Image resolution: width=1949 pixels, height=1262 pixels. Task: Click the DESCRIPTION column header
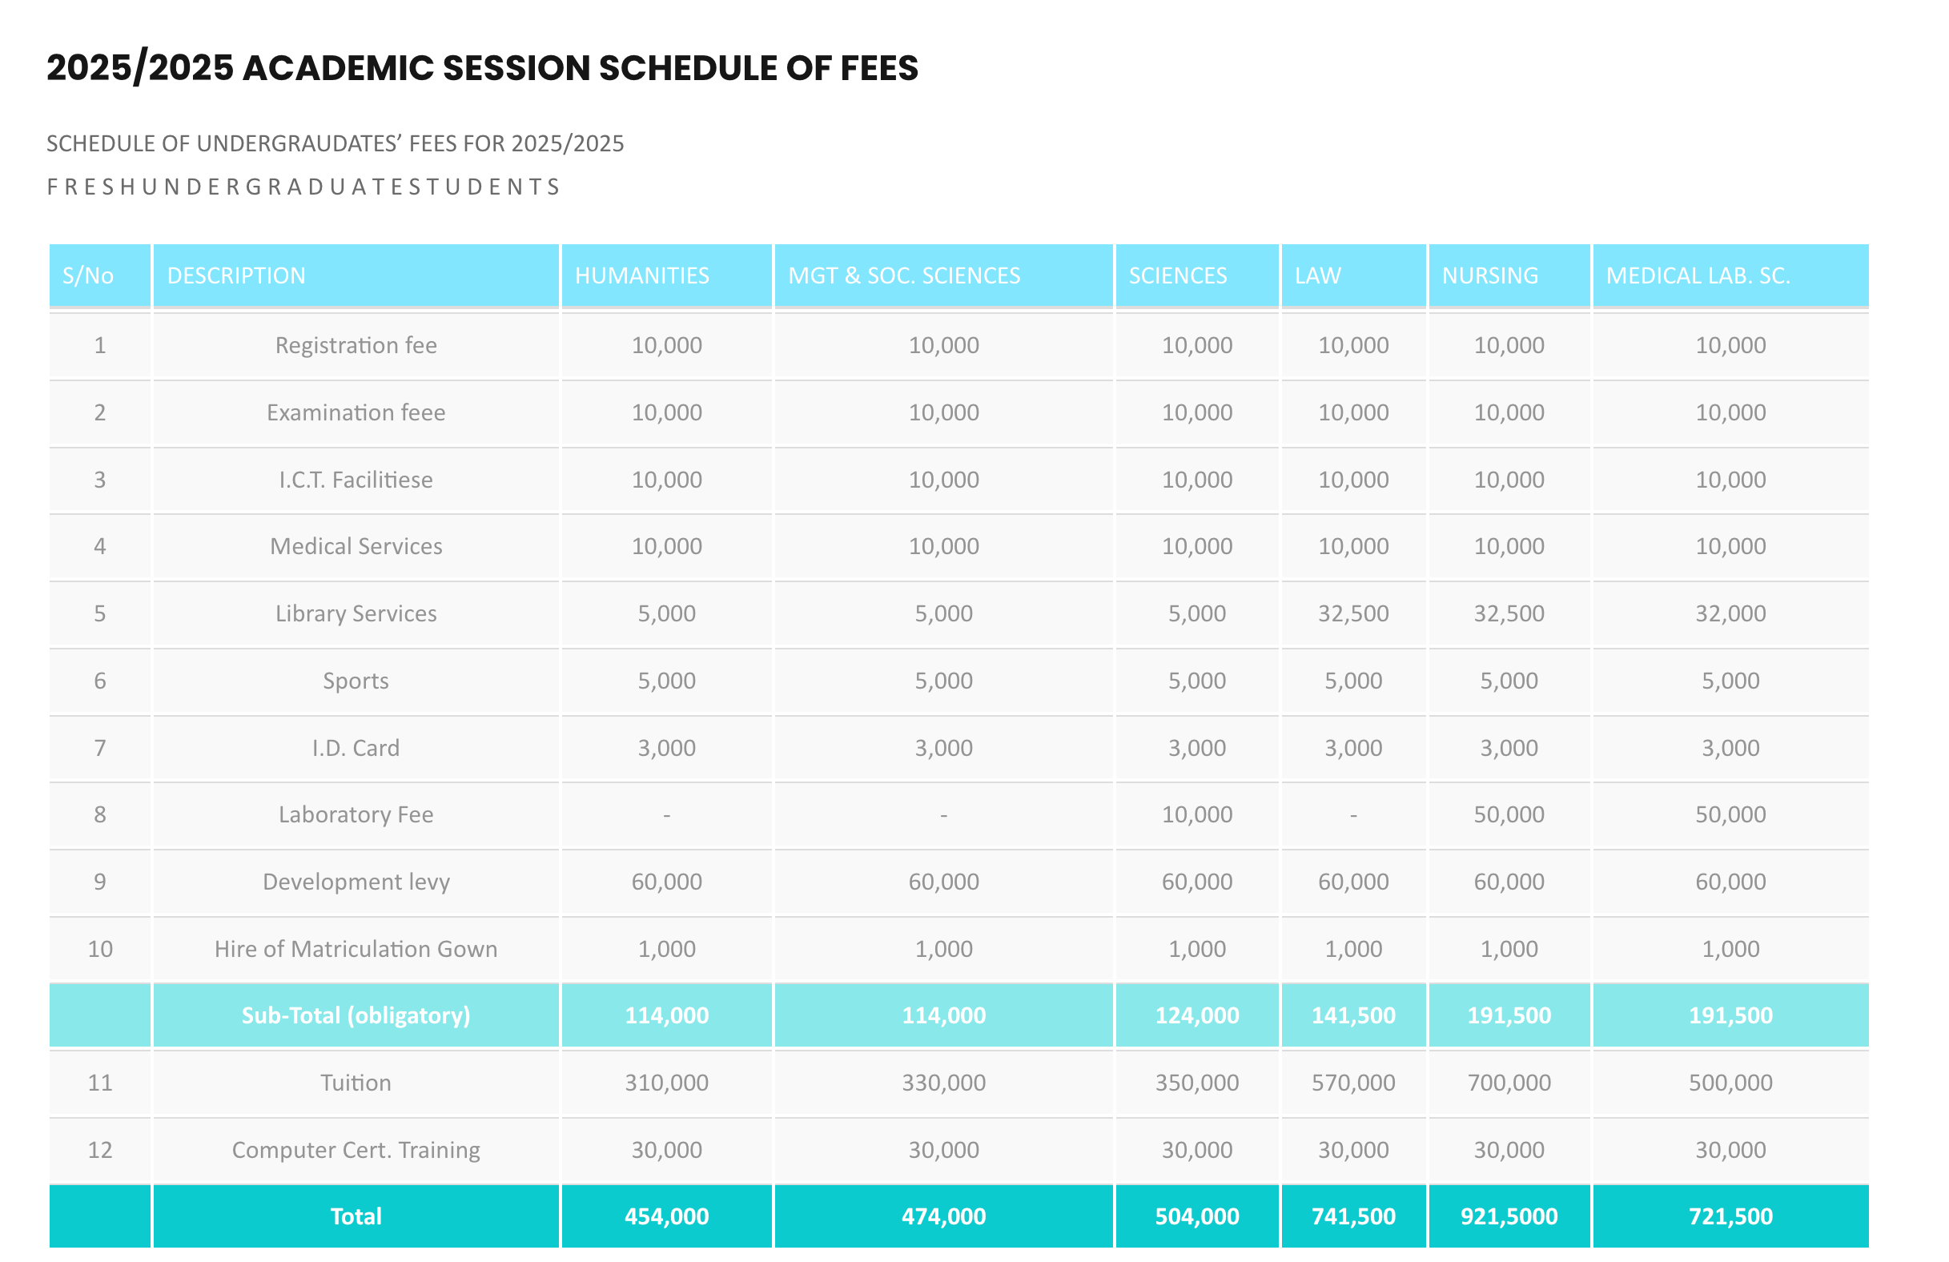tap(356, 275)
